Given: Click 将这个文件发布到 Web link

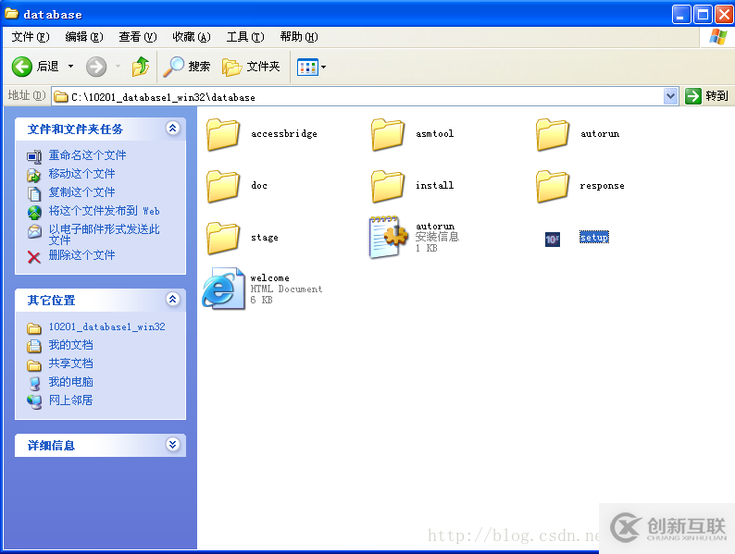Looking at the screenshot, I should [x=104, y=211].
